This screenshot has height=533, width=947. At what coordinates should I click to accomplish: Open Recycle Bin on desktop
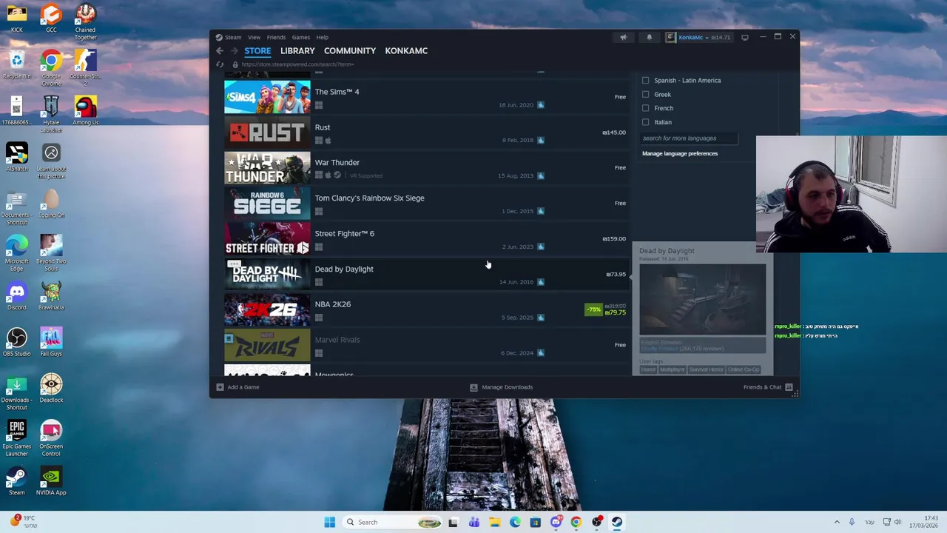tap(16, 65)
